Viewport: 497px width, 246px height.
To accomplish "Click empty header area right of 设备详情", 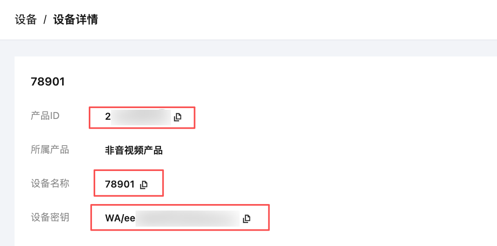I will [x=282, y=19].
